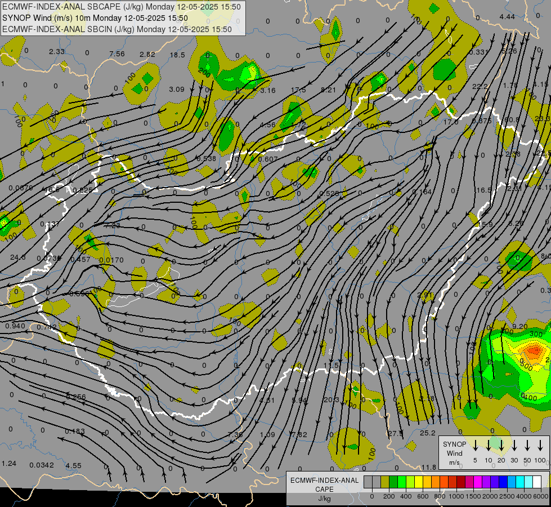This screenshot has height=507, width=551.
Task: Click the CAPE label in legend
Action: pyautogui.click(x=324, y=490)
